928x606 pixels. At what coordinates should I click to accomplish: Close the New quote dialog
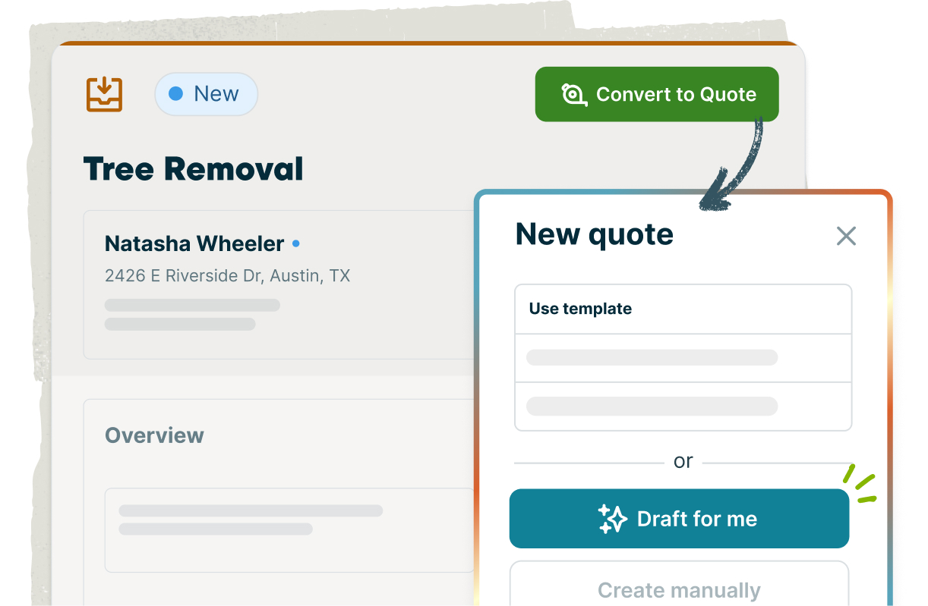pos(846,236)
